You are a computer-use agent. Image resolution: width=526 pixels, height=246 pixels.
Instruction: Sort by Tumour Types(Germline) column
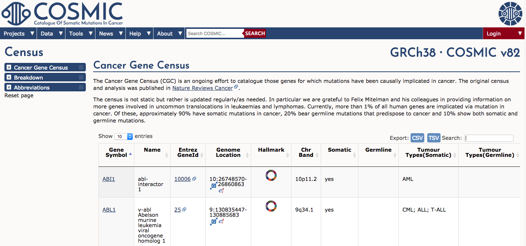pyautogui.click(x=489, y=155)
